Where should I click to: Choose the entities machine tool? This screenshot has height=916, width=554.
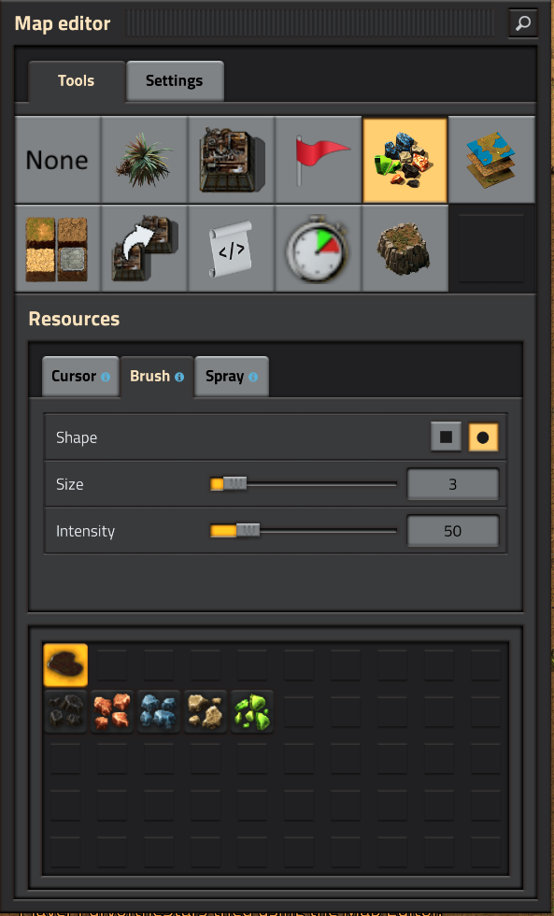tap(231, 160)
